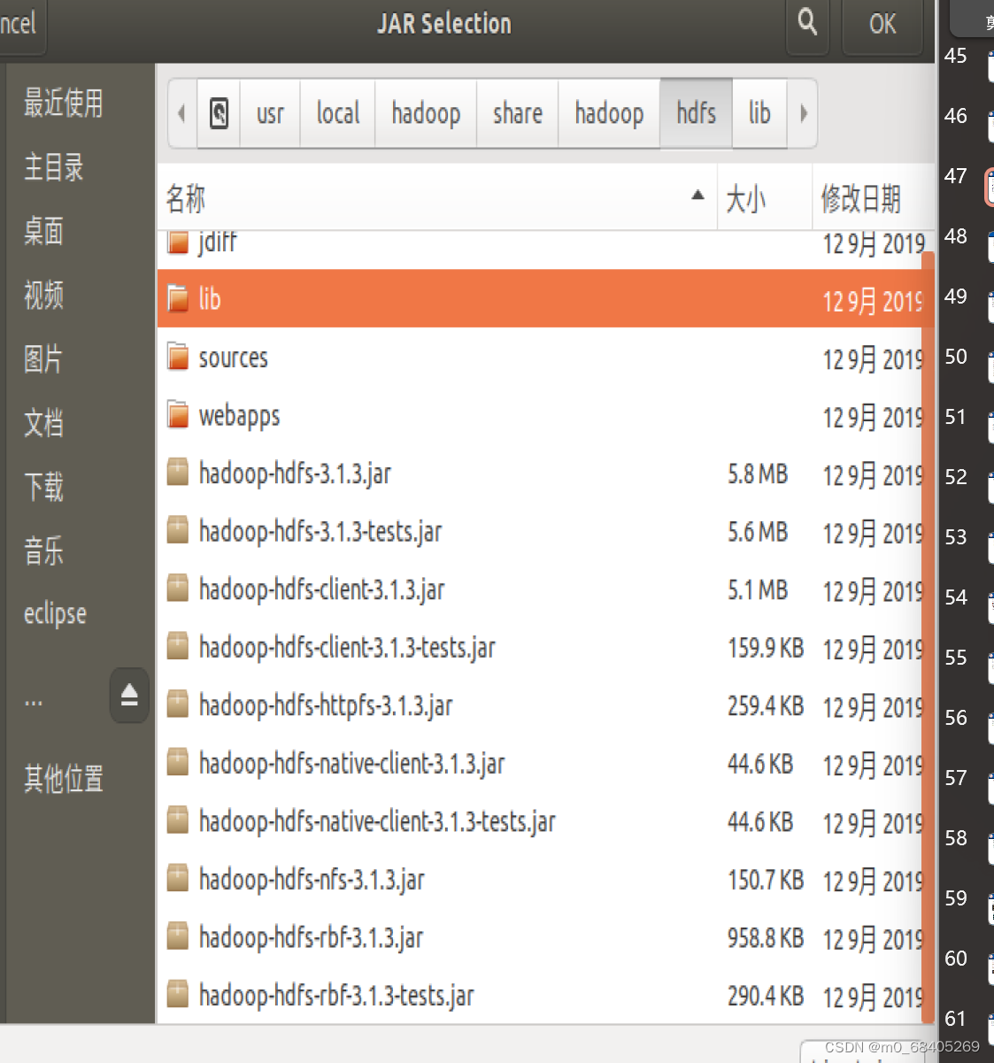994x1063 pixels.
Task: Select file name hadoop-hdfs-httpfs-3.1.3.jar
Action: tap(326, 705)
